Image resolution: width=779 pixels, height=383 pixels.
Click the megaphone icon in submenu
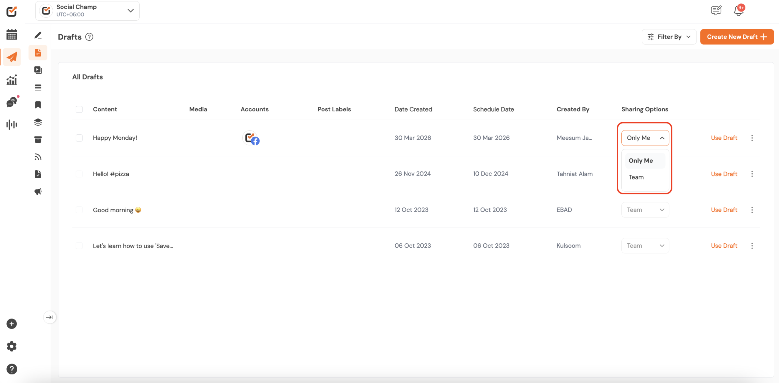click(x=38, y=191)
